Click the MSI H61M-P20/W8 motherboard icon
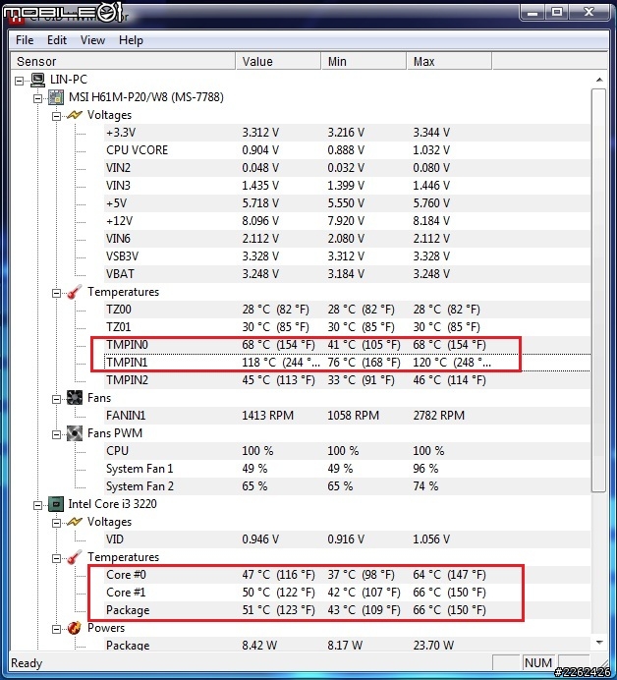617x680 pixels. (56, 97)
